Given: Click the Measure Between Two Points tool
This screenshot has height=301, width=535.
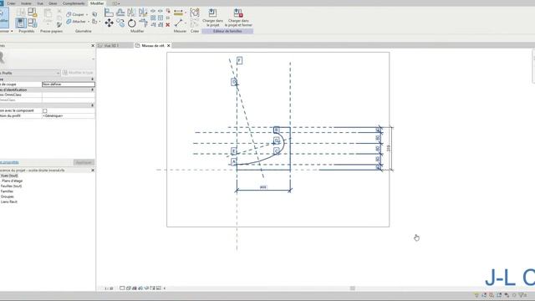Looking at the screenshot, I should (x=178, y=23).
